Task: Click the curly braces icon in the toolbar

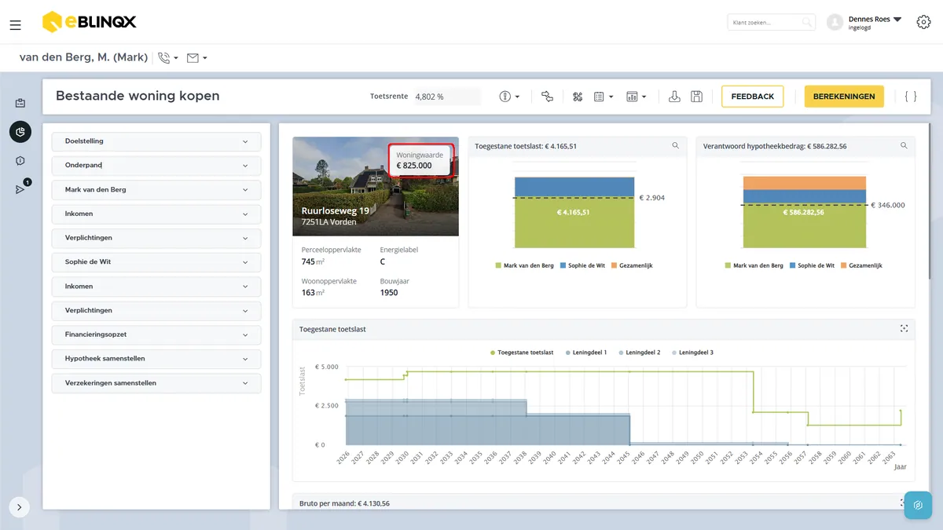Action: [911, 97]
